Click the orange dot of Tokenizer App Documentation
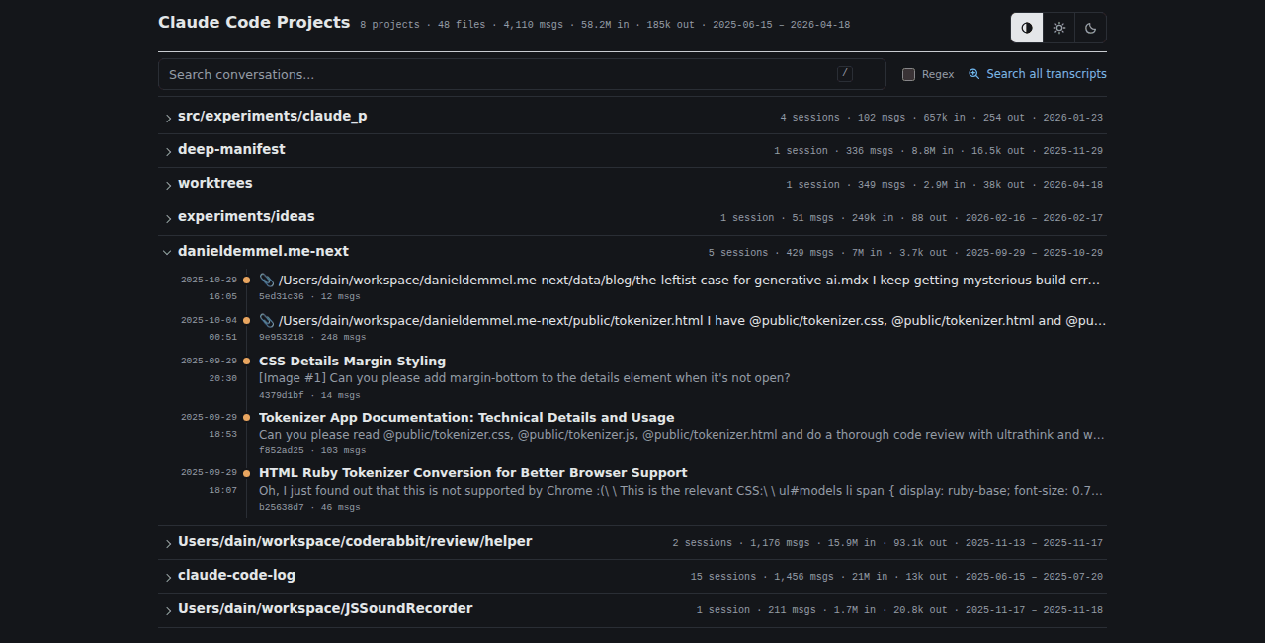 246,418
